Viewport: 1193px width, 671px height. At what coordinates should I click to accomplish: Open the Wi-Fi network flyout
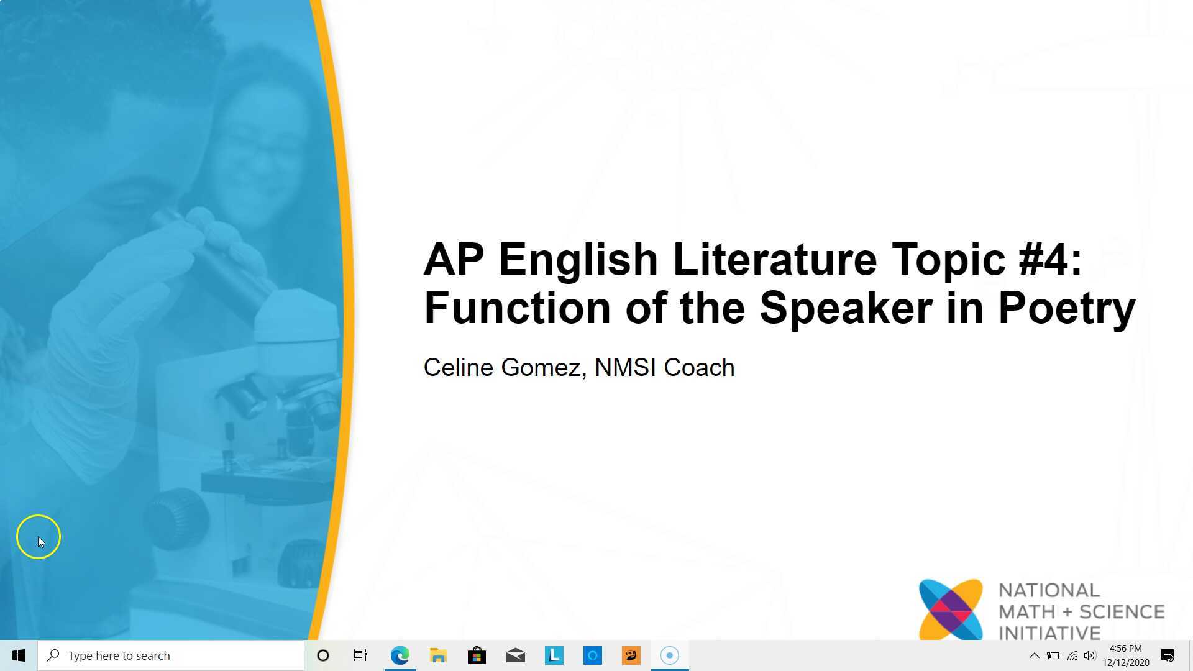point(1072,655)
